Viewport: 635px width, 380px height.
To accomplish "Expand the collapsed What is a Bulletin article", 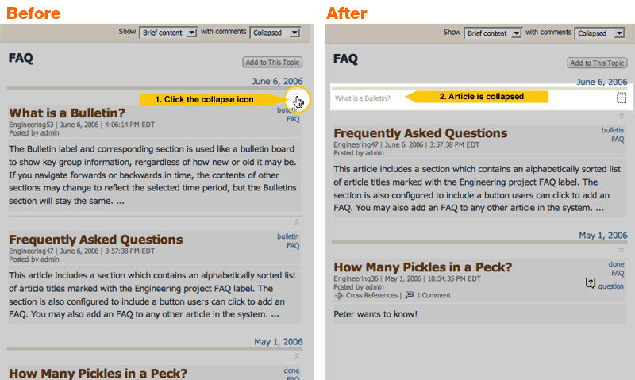I will 622,98.
